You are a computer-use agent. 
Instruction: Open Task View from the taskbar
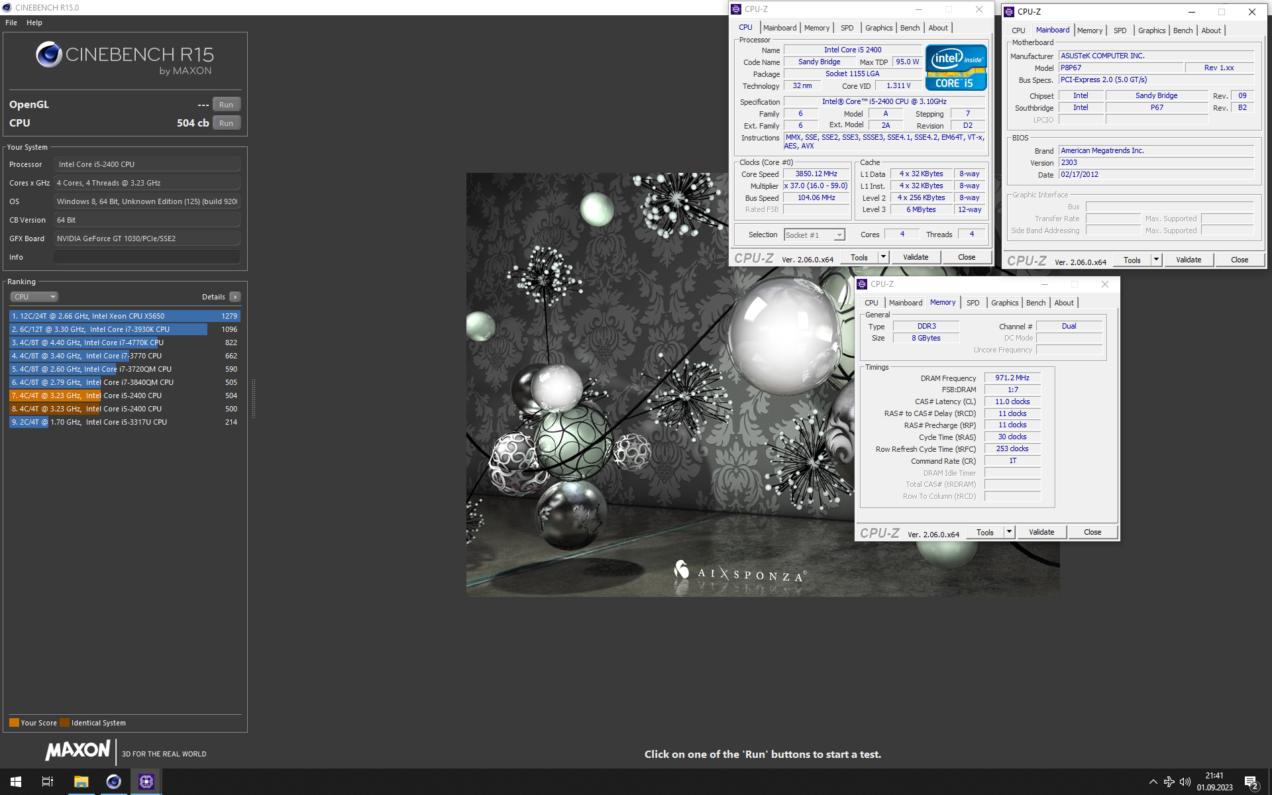coord(48,782)
